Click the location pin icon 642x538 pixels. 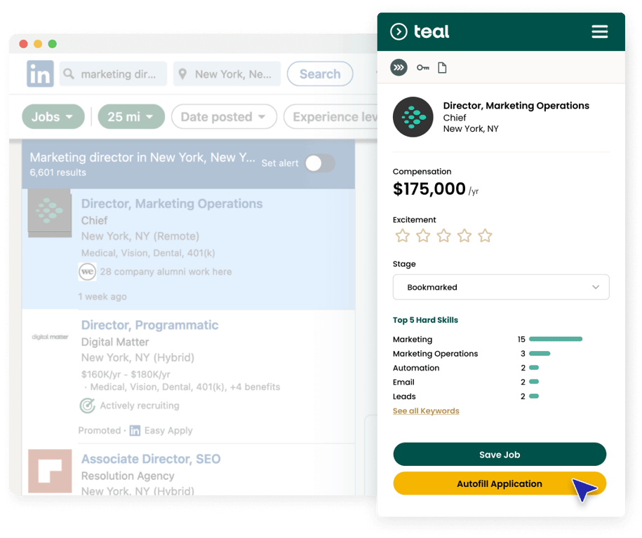click(182, 74)
